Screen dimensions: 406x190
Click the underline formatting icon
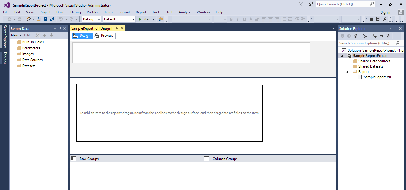pos(244,19)
